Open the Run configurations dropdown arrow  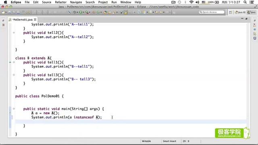point(83,12)
